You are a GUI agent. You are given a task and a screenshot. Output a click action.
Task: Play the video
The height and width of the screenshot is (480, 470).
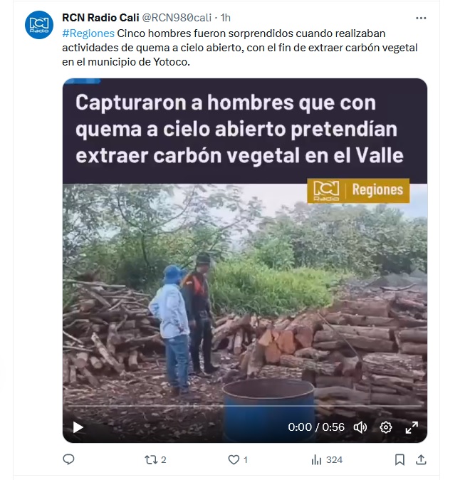[x=78, y=427]
